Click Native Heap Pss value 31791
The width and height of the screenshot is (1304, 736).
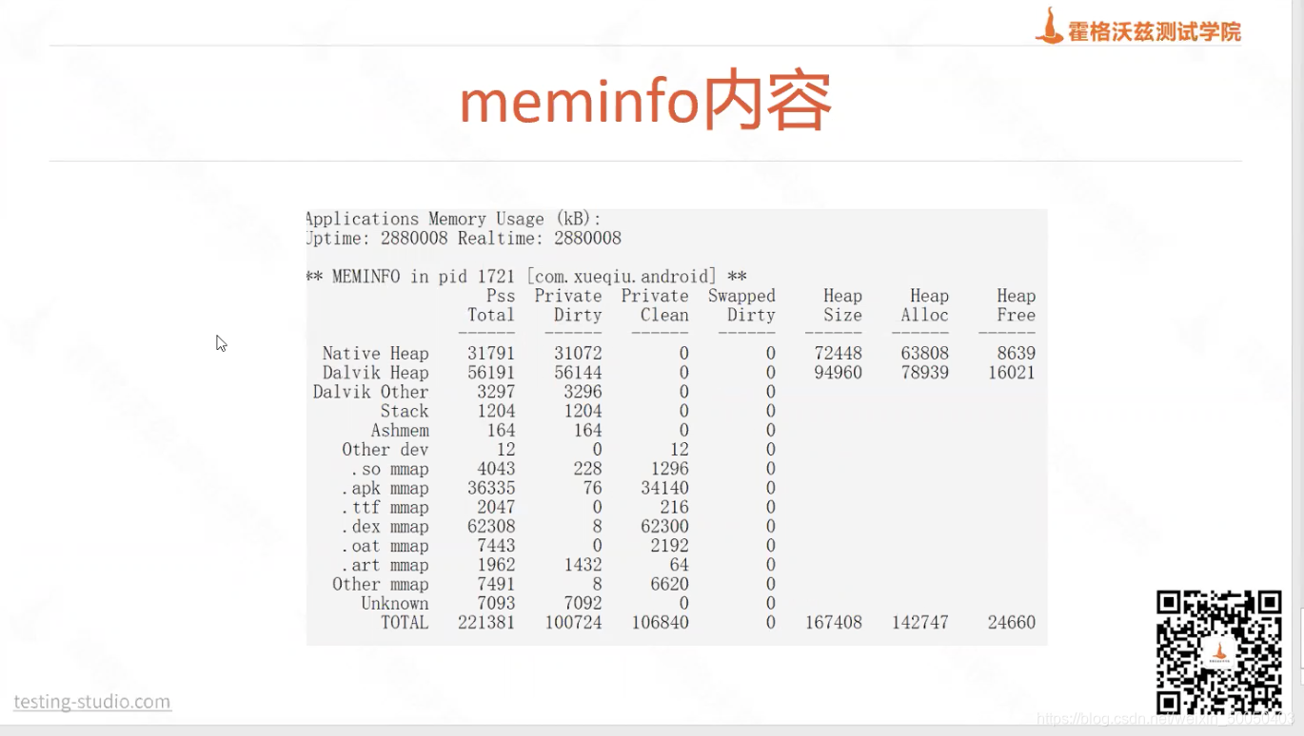(x=491, y=354)
